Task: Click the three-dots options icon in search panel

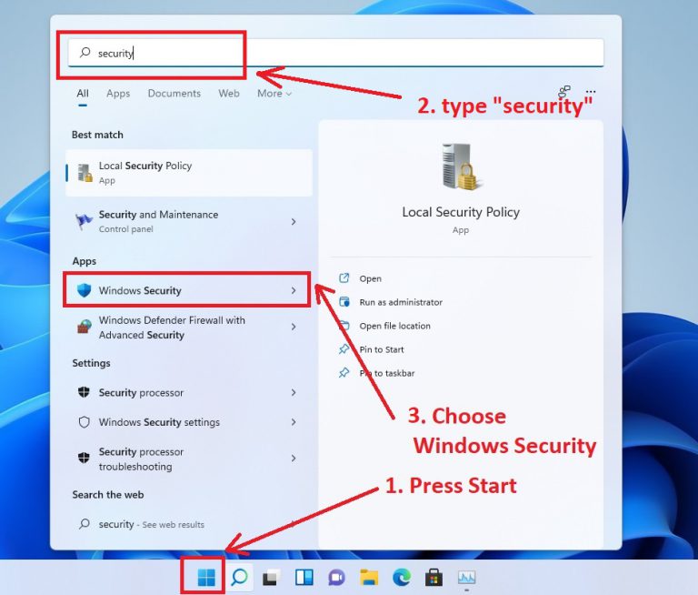Action: (591, 92)
